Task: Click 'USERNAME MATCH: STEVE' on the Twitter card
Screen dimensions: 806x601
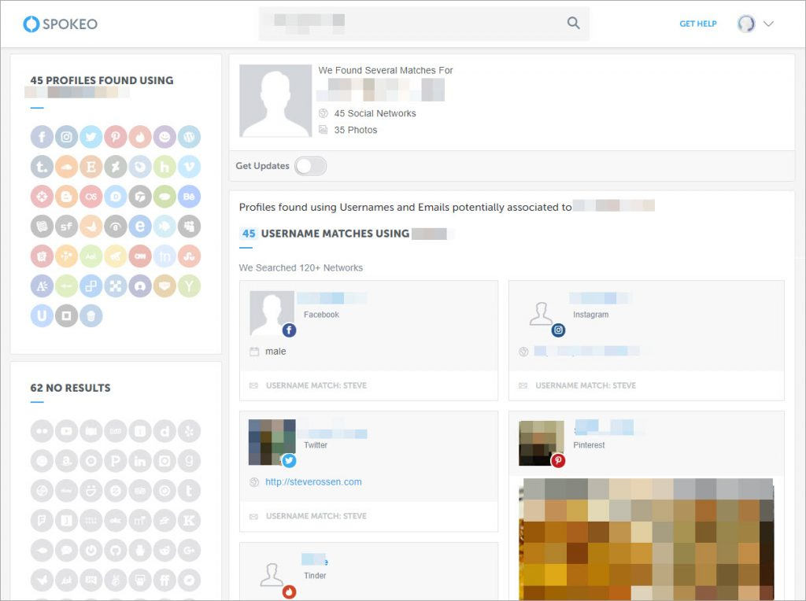Action: 316,516
